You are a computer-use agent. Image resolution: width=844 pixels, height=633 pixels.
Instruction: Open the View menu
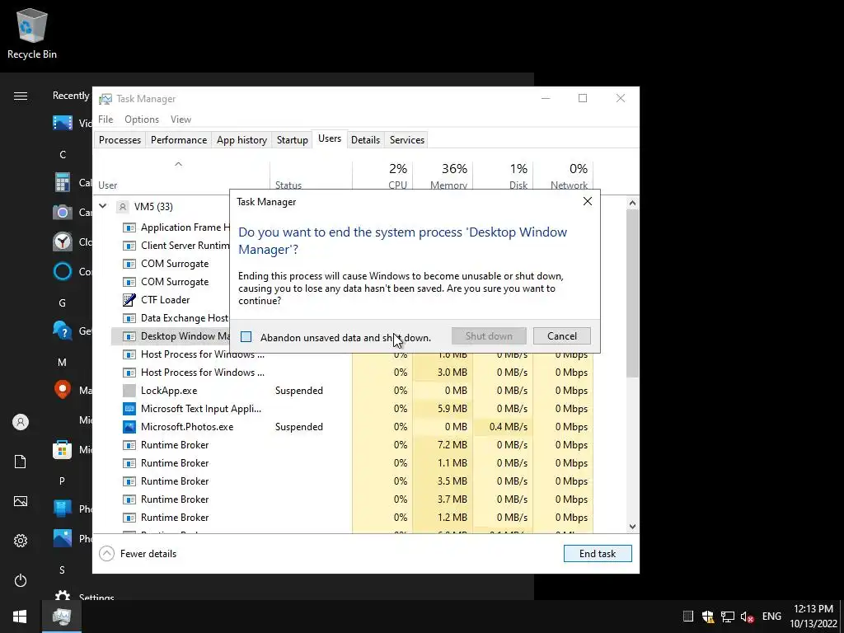click(x=181, y=120)
